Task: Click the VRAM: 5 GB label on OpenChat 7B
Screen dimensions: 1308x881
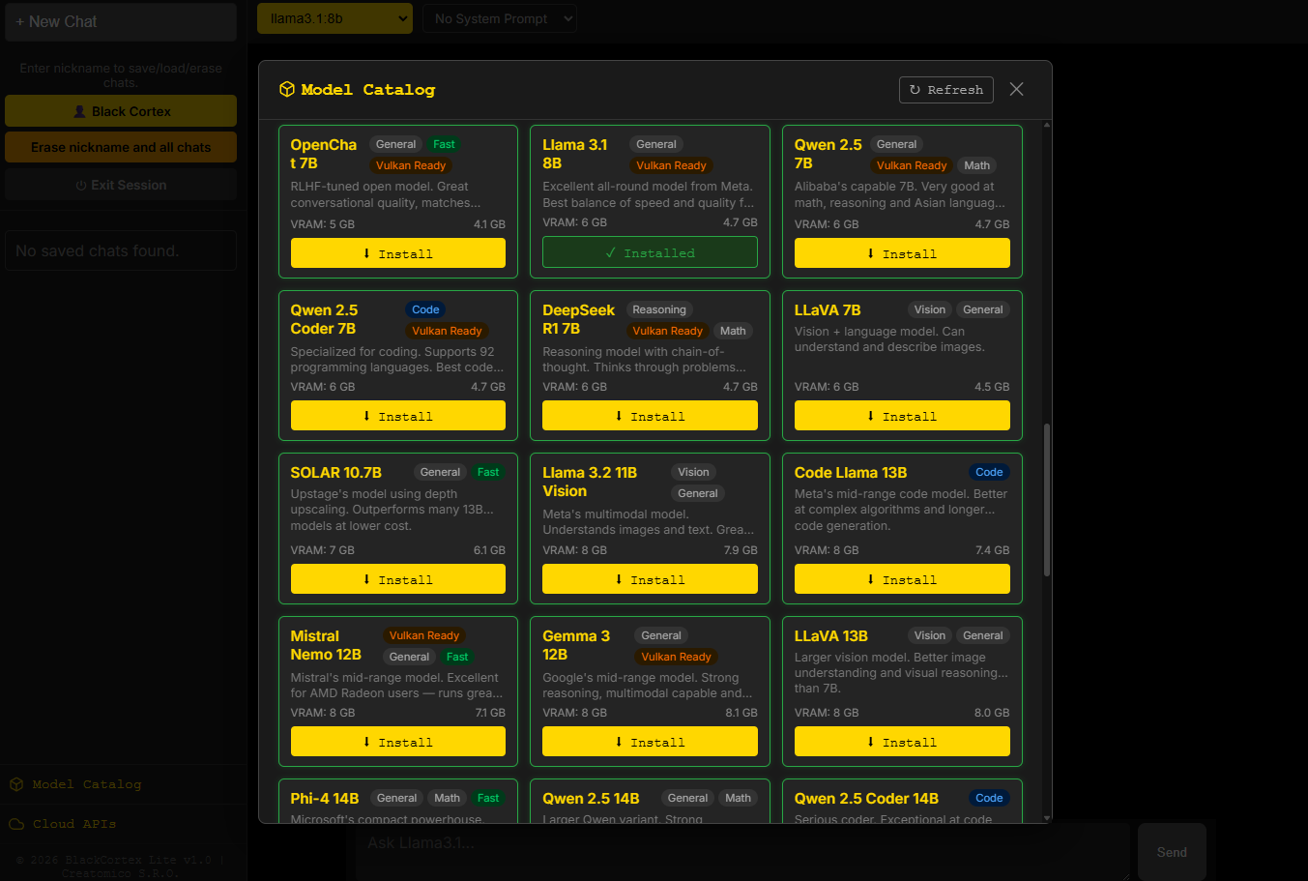Action: click(x=323, y=224)
